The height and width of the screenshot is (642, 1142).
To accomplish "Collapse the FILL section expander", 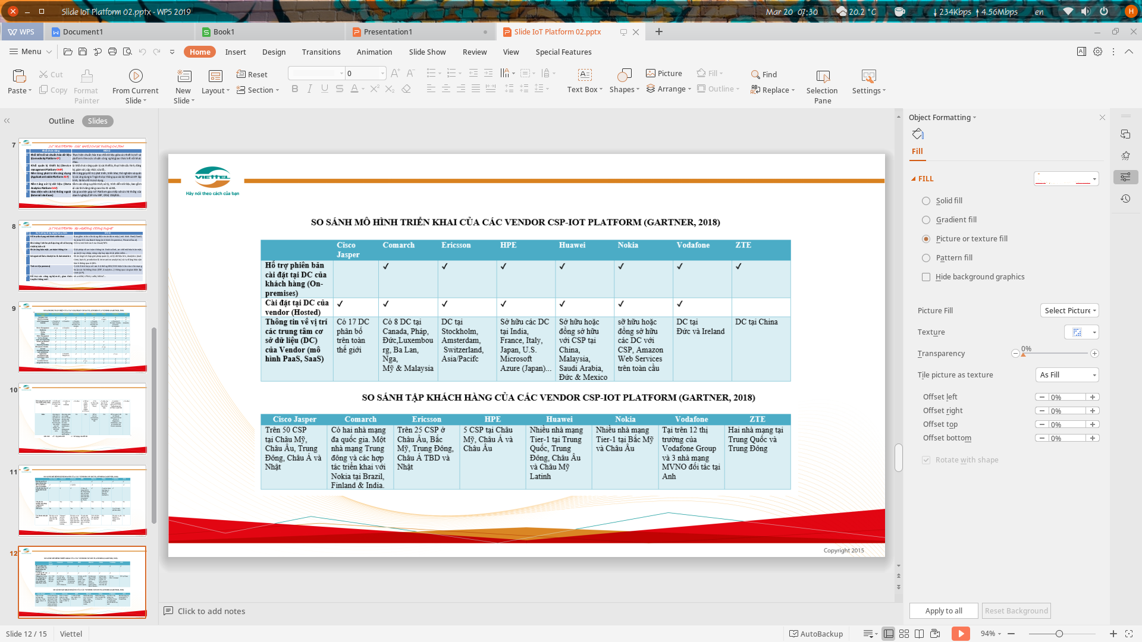I will [x=914, y=179].
